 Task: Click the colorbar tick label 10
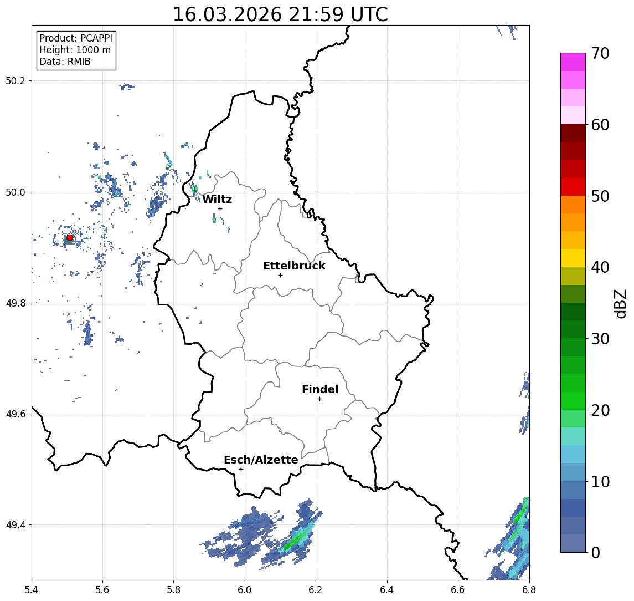(600, 481)
